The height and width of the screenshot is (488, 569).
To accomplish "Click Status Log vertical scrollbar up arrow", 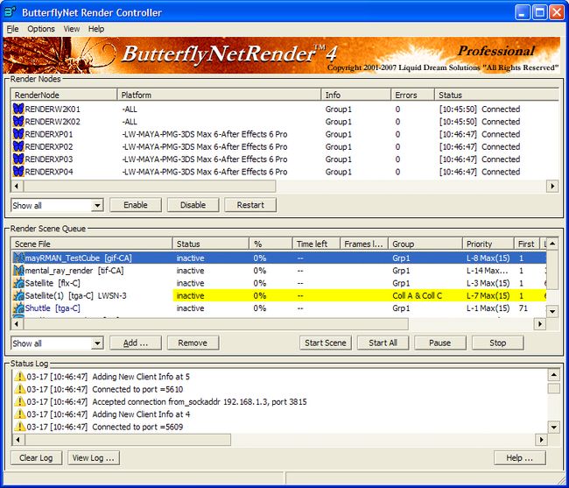I will click(554, 374).
